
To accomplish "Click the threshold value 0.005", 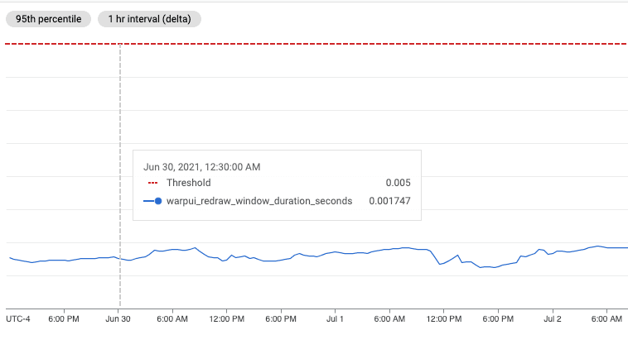I will [398, 183].
